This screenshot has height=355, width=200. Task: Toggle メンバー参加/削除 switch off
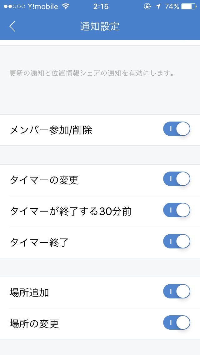177,129
